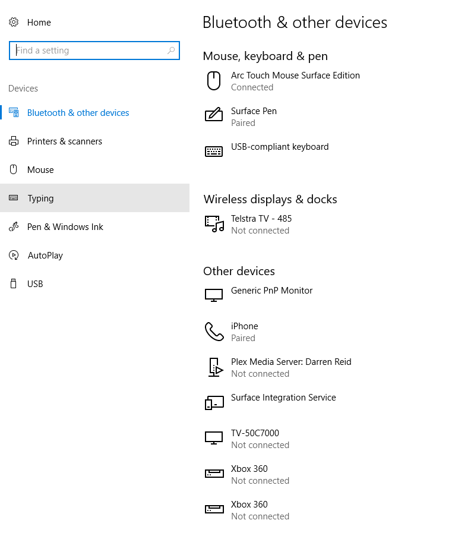Select the Telstra TV wireless display icon
The image size is (455, 539).
click(214, 224)
